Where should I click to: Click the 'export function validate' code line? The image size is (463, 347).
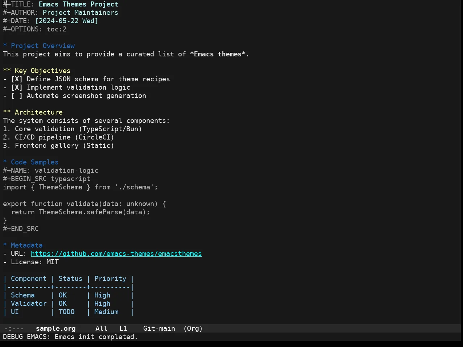pos(84,204)
